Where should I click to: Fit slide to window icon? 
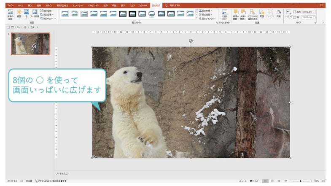[x=323, y=181]
